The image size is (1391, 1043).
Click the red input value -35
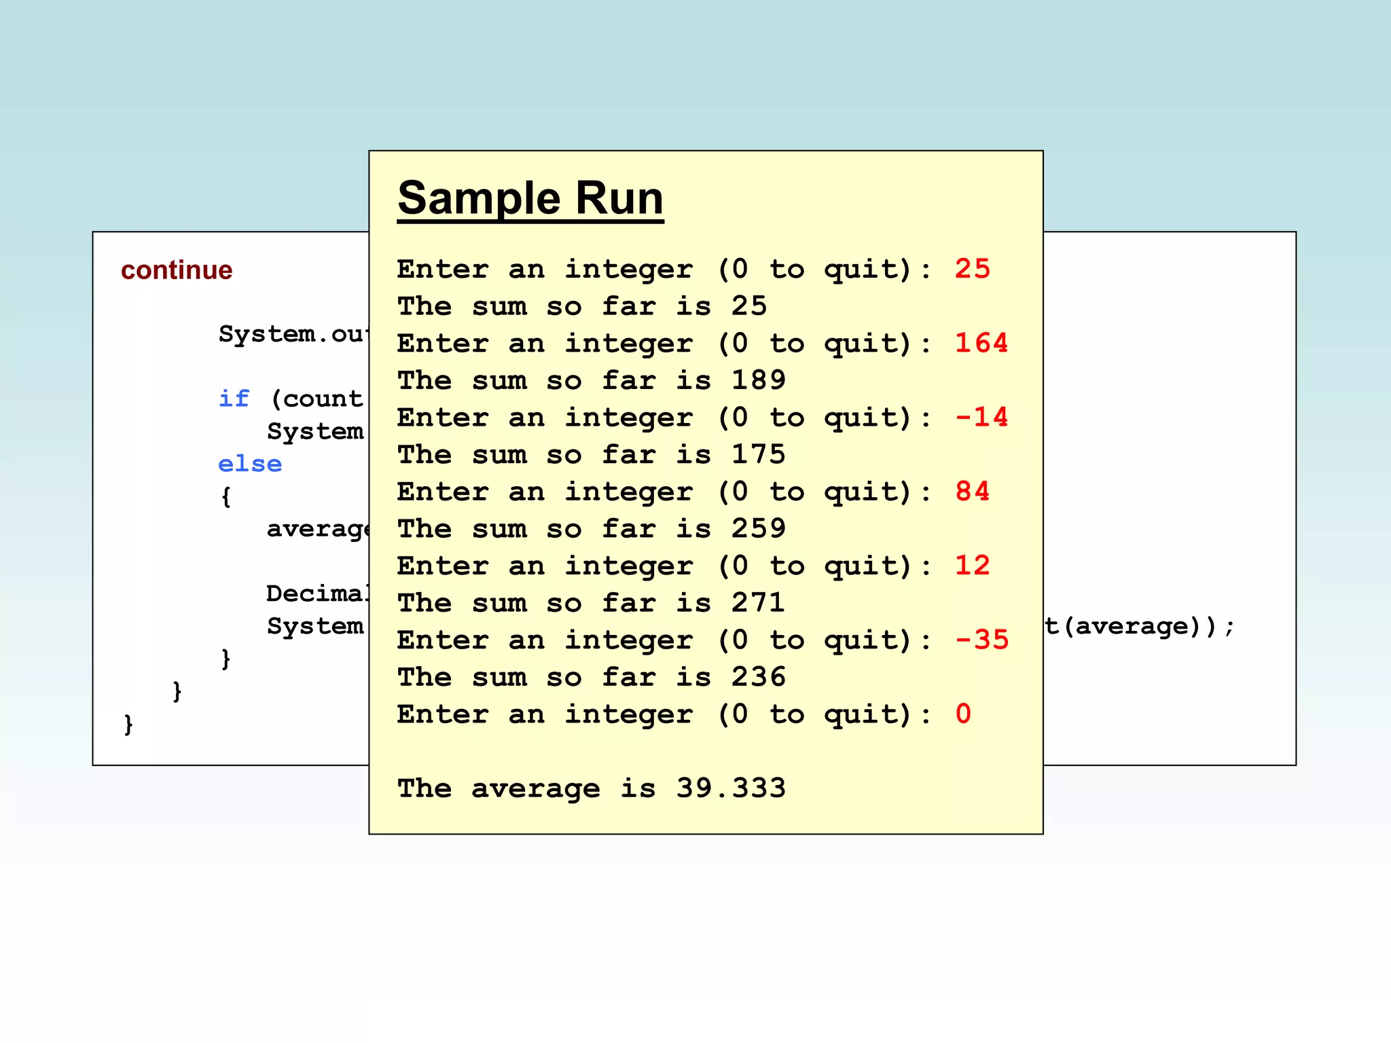(981, 640)
